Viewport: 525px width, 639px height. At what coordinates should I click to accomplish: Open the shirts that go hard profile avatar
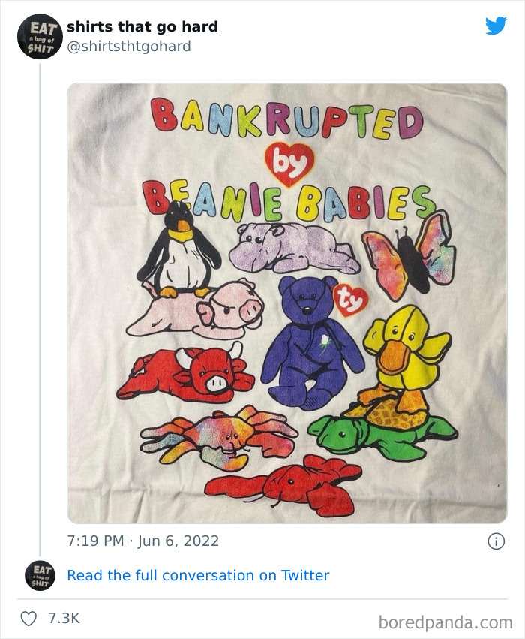[x=40, y=37]
